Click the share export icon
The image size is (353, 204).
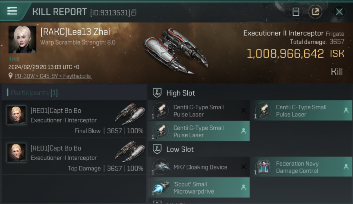(315, 12)
